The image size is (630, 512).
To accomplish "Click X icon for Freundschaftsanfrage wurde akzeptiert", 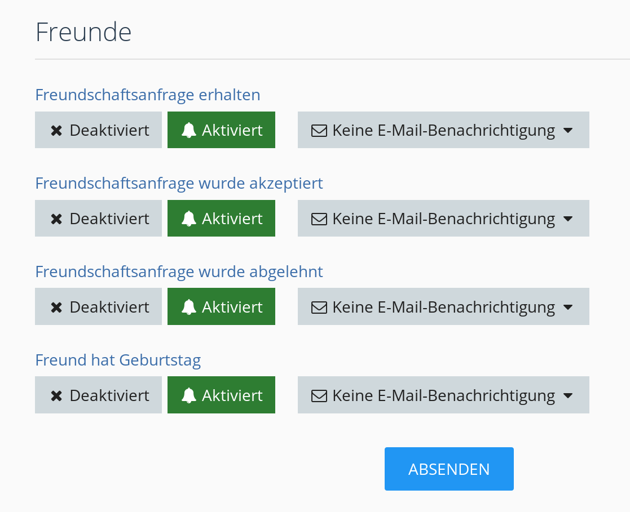I will tap(56, 219).
